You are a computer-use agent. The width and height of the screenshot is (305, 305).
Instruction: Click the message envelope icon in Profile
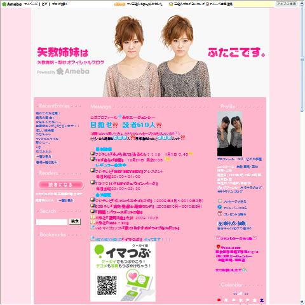(220, 201)
